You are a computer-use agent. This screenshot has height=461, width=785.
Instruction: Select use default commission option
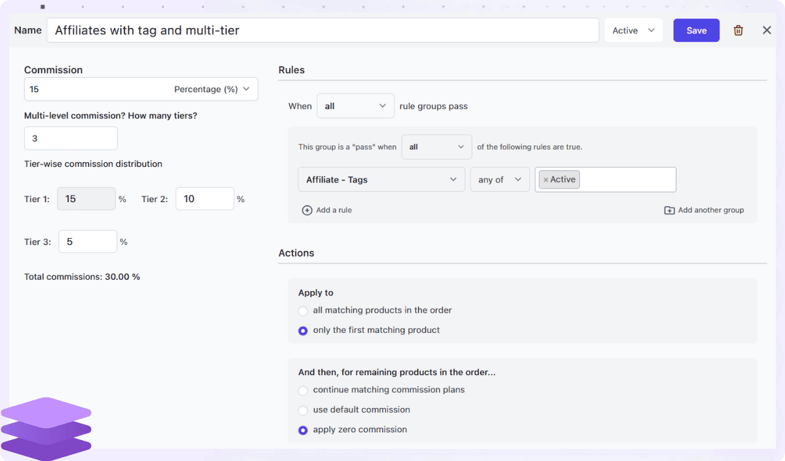(303, 411)
